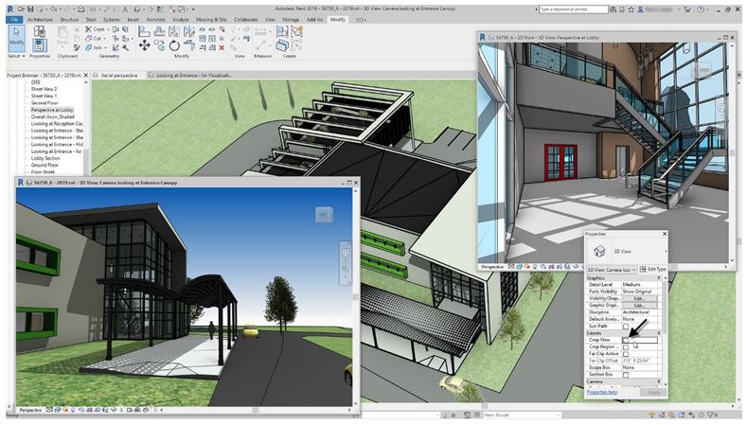Switch to the Architecture ribbon tab

(x=40, y=20)
